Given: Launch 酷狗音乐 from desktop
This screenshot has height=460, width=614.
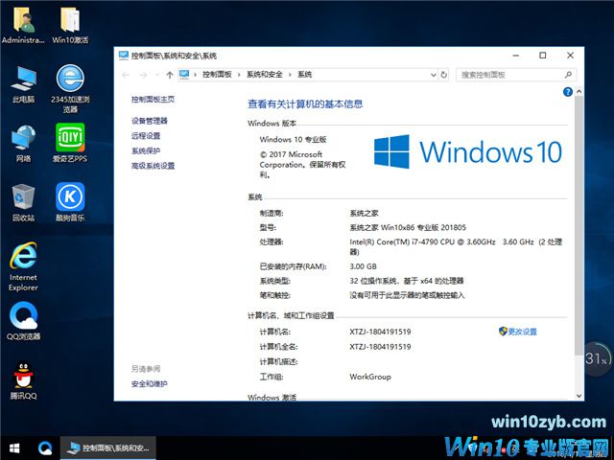Looking at the screenshot, I should (70, 202).
